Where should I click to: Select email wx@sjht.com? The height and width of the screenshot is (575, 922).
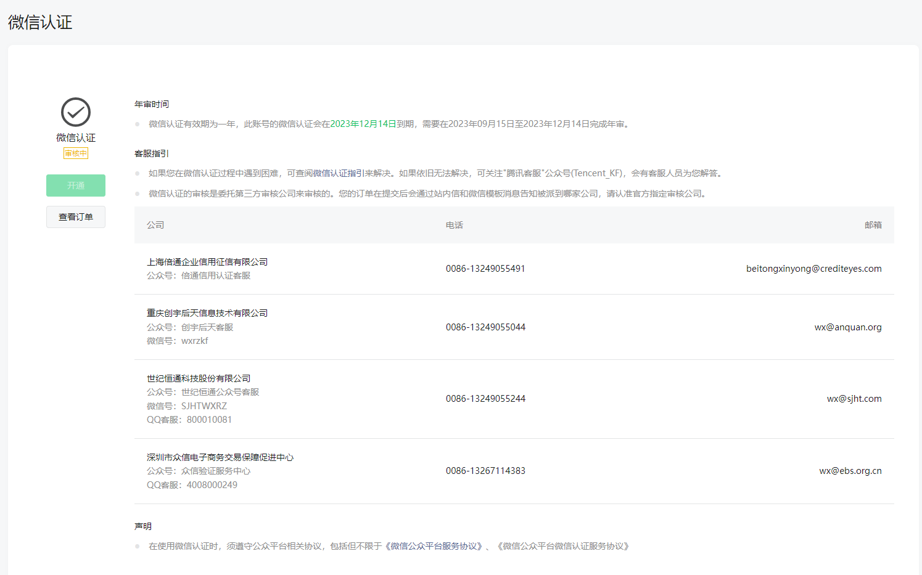click(854, 399)
